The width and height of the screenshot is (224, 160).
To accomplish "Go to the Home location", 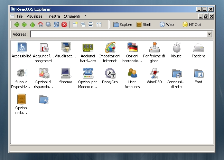I will [40, 25].
